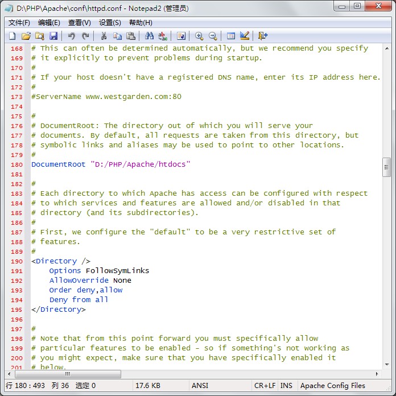Close the Notepad2 window
The width and height of the screenshot is (396, 396).
coord(378,6)
